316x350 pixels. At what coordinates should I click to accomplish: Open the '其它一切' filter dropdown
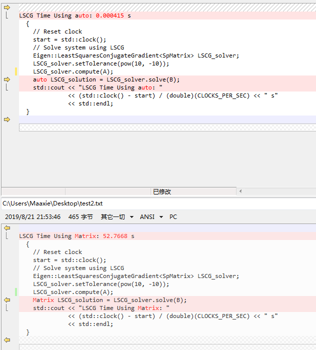(x=117, y=216)
